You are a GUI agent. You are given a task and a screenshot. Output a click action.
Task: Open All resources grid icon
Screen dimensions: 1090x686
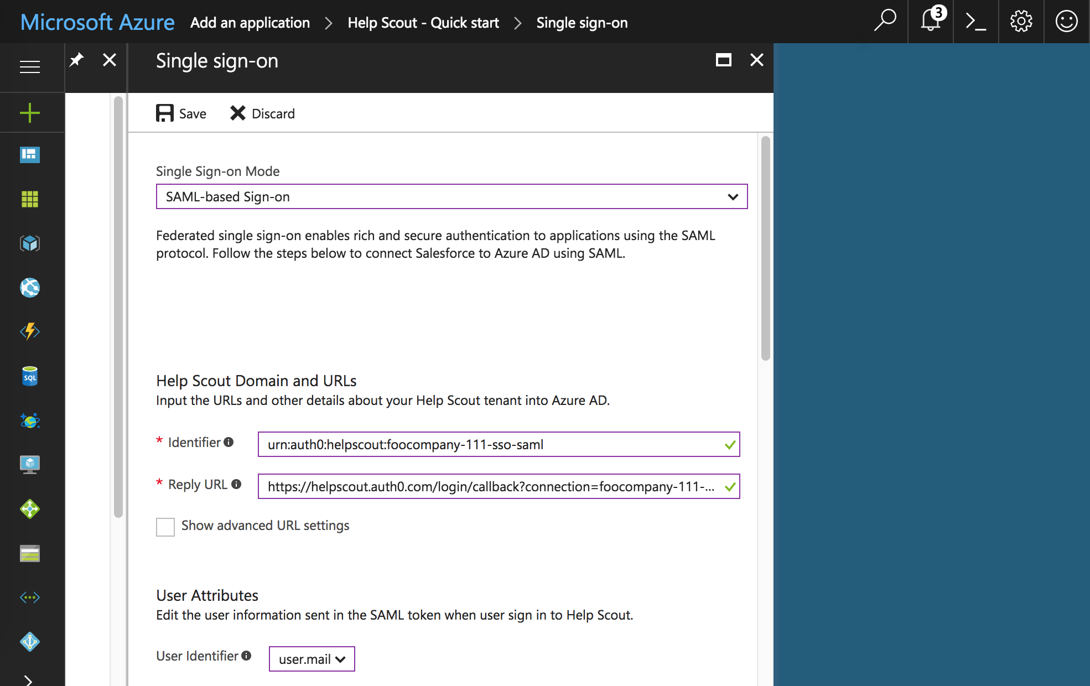[x=30, y=199]
